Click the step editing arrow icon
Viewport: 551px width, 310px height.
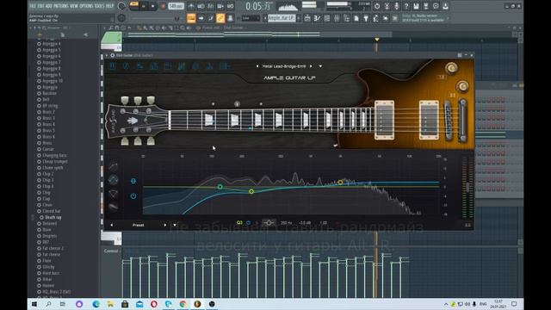201,18
